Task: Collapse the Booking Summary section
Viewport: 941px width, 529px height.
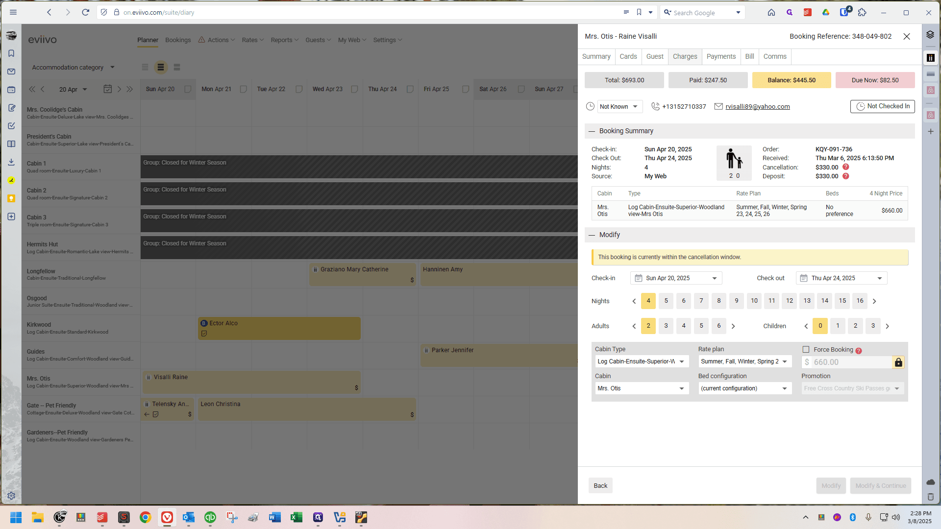Action: tap(592, 131)
